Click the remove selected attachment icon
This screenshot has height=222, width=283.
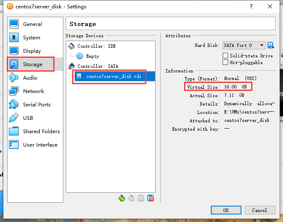151,198
